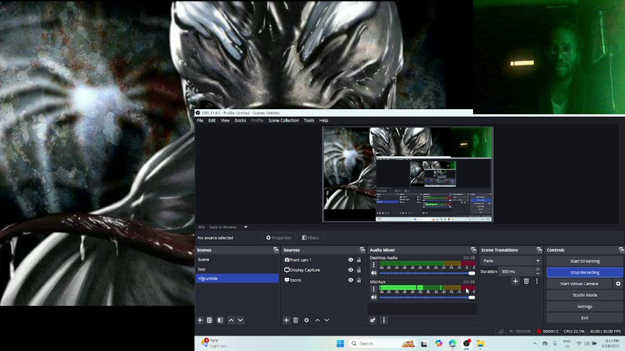This screenshot has height=351, width=625.
Task: Add a new source with plus icon
Action: [x=286, y=320]
